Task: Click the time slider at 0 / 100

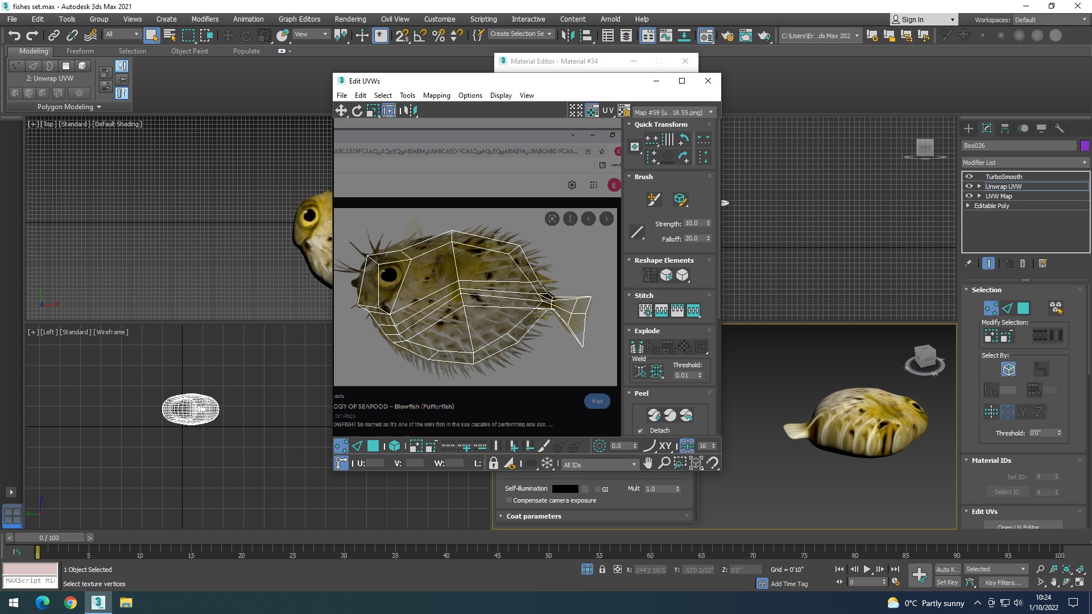Action: click(x=49, y=537)
